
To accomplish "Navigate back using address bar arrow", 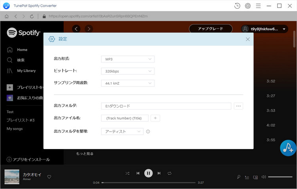I will [16, 17].
